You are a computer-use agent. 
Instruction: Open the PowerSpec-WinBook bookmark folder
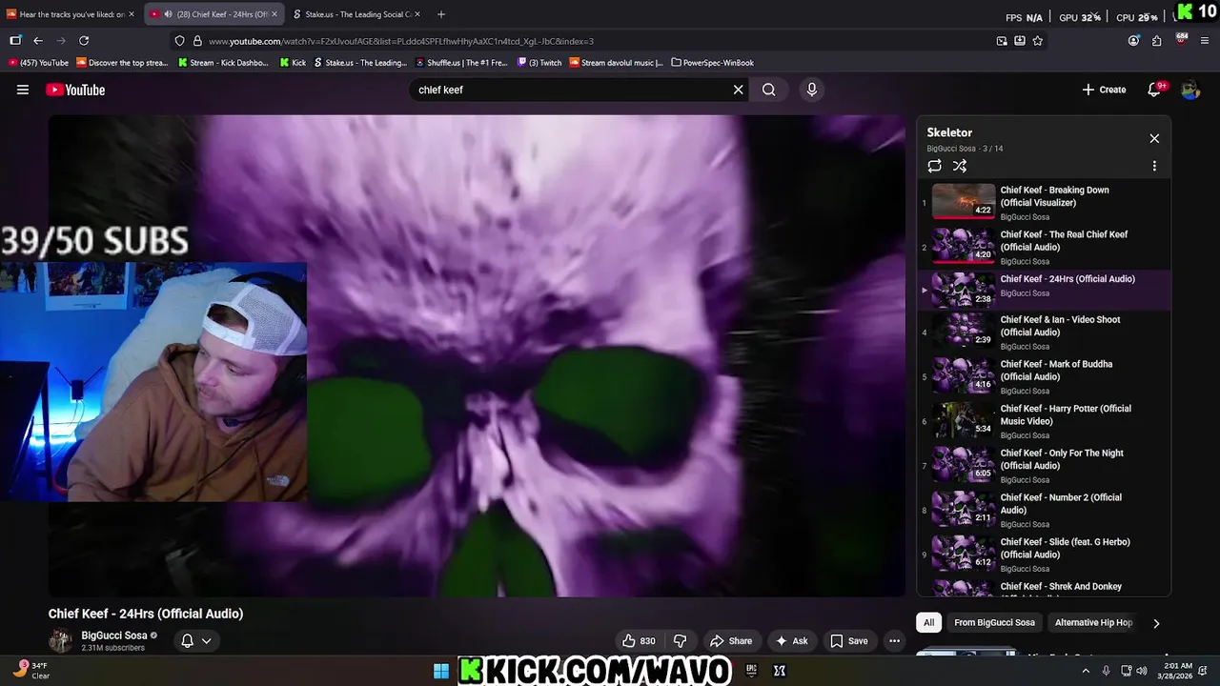(713, 63)
